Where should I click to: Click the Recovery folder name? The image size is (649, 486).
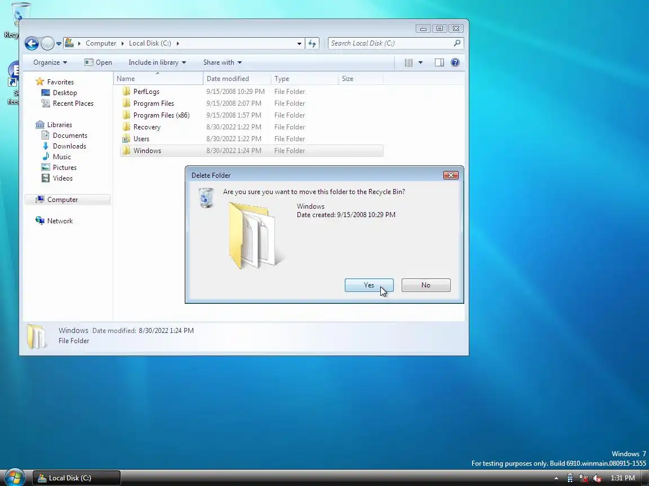(147, 127)
